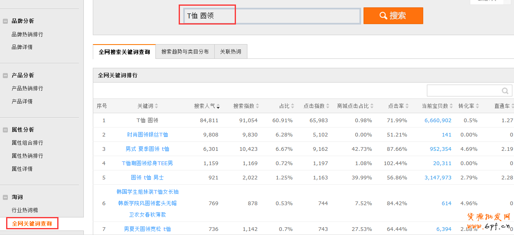Screen dimensions: 514x235
Task: Switch to 搜索趋势与类目分布 tab
Action: click(185, 52)
